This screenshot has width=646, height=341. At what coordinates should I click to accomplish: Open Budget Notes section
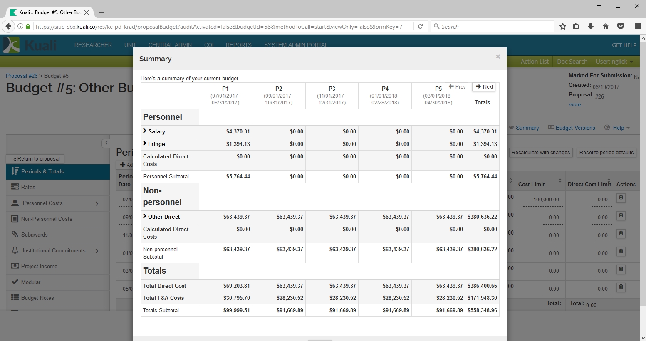(37, 298)
